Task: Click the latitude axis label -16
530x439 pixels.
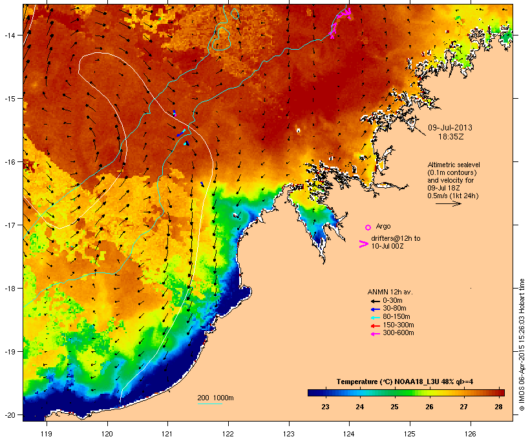Action: [9, 162]
